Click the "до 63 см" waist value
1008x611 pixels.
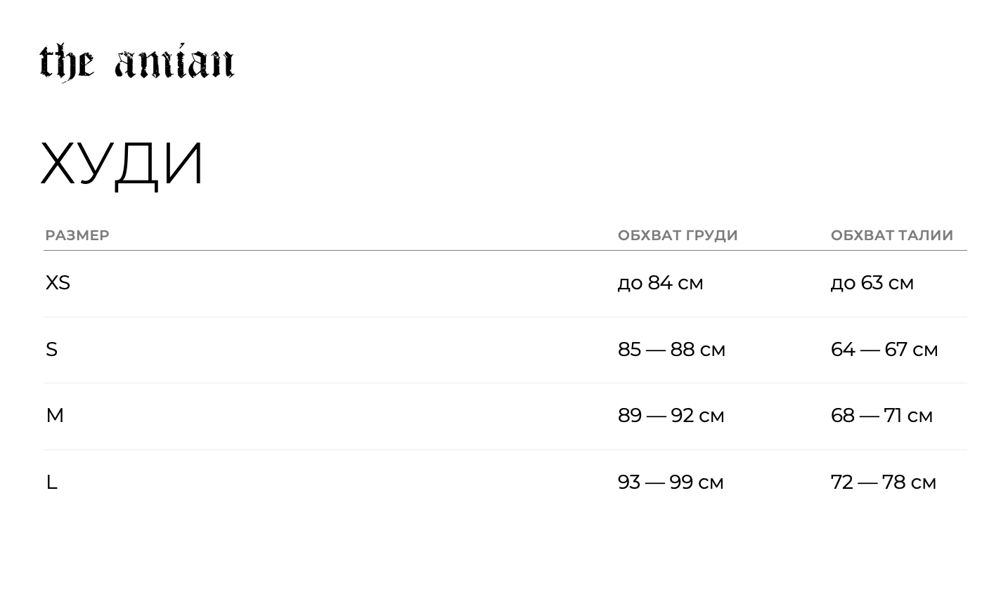pyautogui.click(x=872, y=282)
